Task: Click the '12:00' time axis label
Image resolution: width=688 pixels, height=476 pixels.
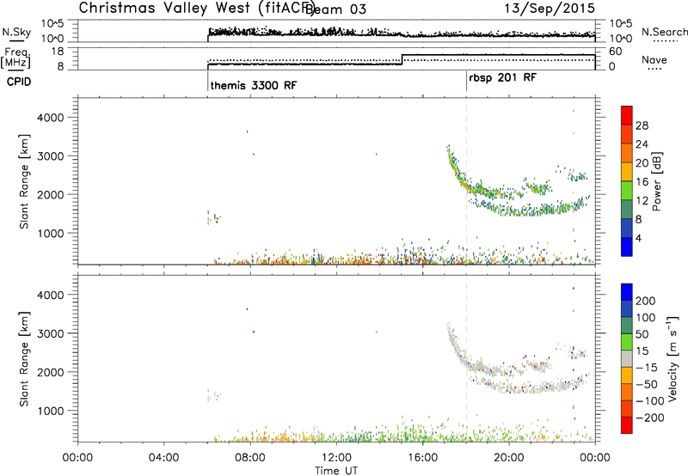Action: 336,458
